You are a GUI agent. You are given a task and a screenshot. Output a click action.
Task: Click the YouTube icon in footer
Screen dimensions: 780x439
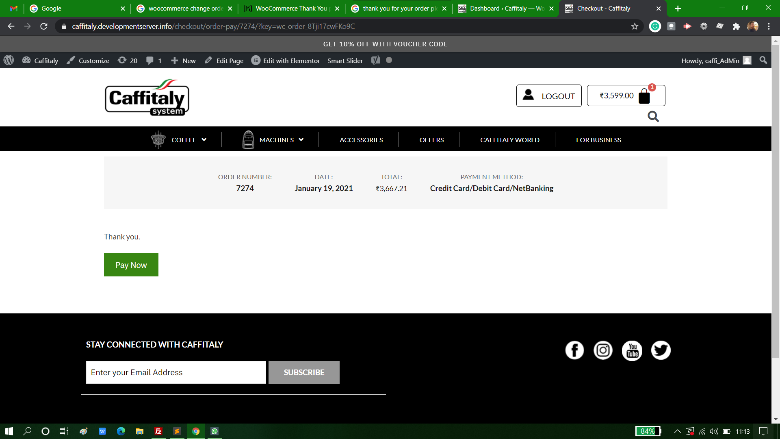632,350
